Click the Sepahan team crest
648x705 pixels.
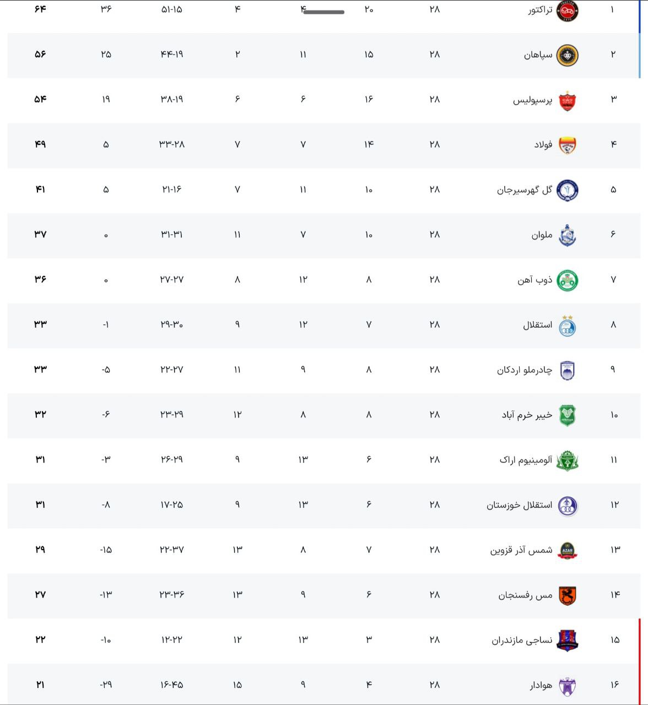point(567,55)
